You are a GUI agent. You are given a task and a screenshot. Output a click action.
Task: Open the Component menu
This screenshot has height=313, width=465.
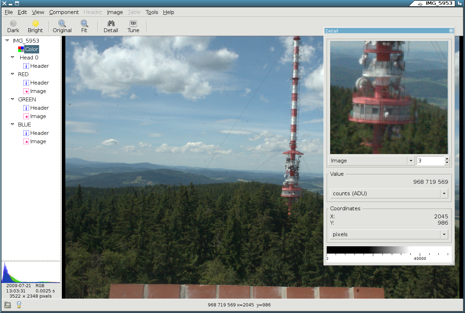pyautogui.click(x=64, y=12)
